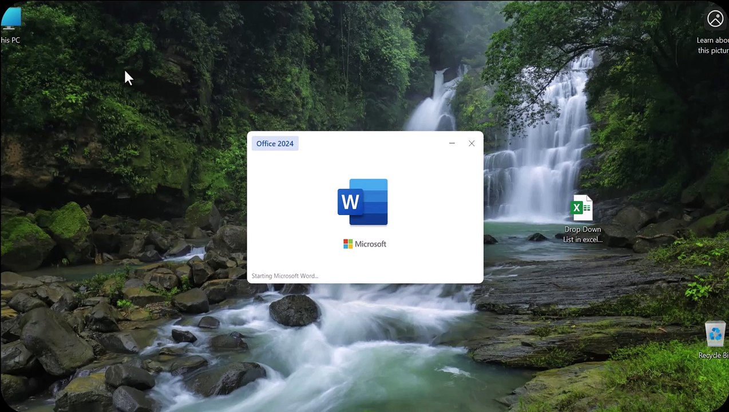Minimize the Word splash window
The width and height of the screenshot is (729, 412).
click(452, 144)
